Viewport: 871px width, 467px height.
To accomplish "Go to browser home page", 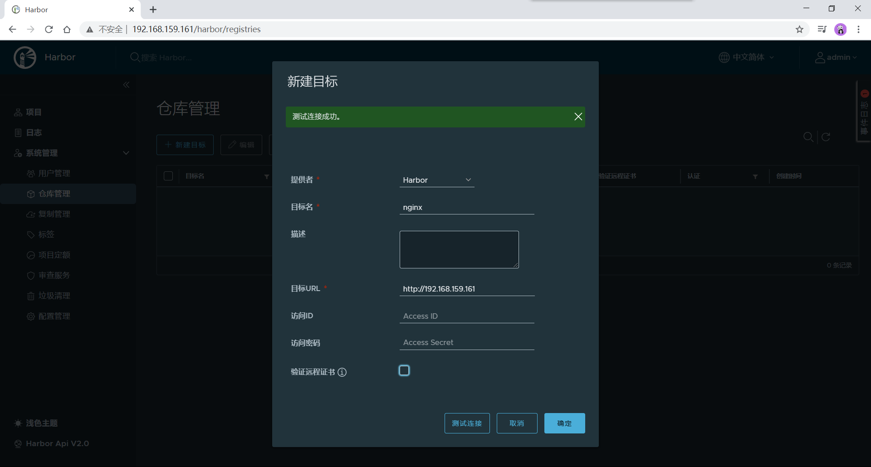I will click(x=67, y=29).
